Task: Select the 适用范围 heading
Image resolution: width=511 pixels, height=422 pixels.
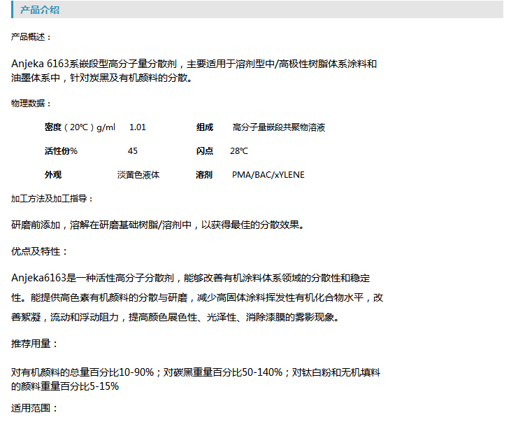Action: click(x=36, y=408)
